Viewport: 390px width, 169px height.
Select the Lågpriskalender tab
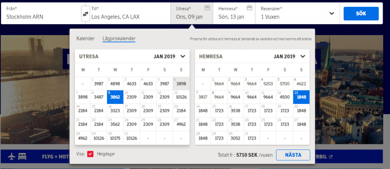(119, 39)
